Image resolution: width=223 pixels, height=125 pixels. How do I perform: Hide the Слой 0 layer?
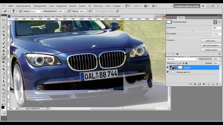pos(168,68)
